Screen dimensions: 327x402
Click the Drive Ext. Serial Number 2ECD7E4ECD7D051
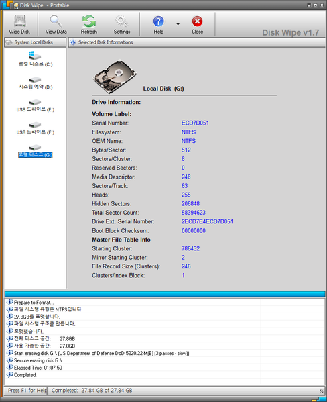pos(207,221)
